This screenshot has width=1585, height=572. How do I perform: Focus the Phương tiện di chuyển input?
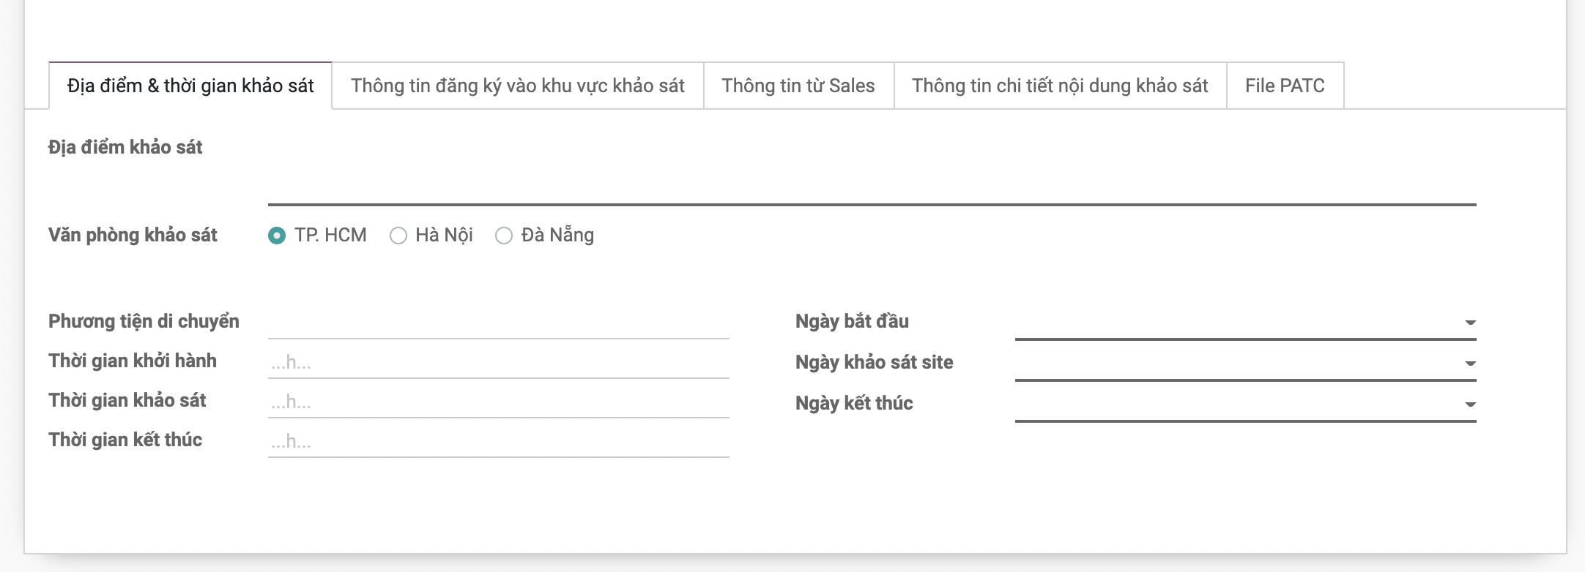click(498, 323)
